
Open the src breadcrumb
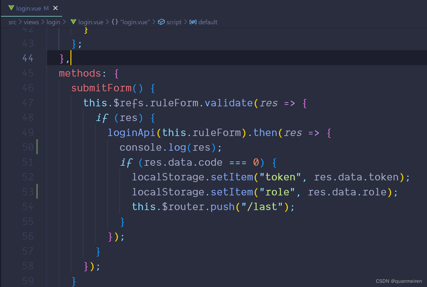click(x=12, y=22)
